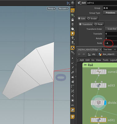Toggle the point normals display icon
This screenshot has width=117, height=124.
click(x=73, y=63)
